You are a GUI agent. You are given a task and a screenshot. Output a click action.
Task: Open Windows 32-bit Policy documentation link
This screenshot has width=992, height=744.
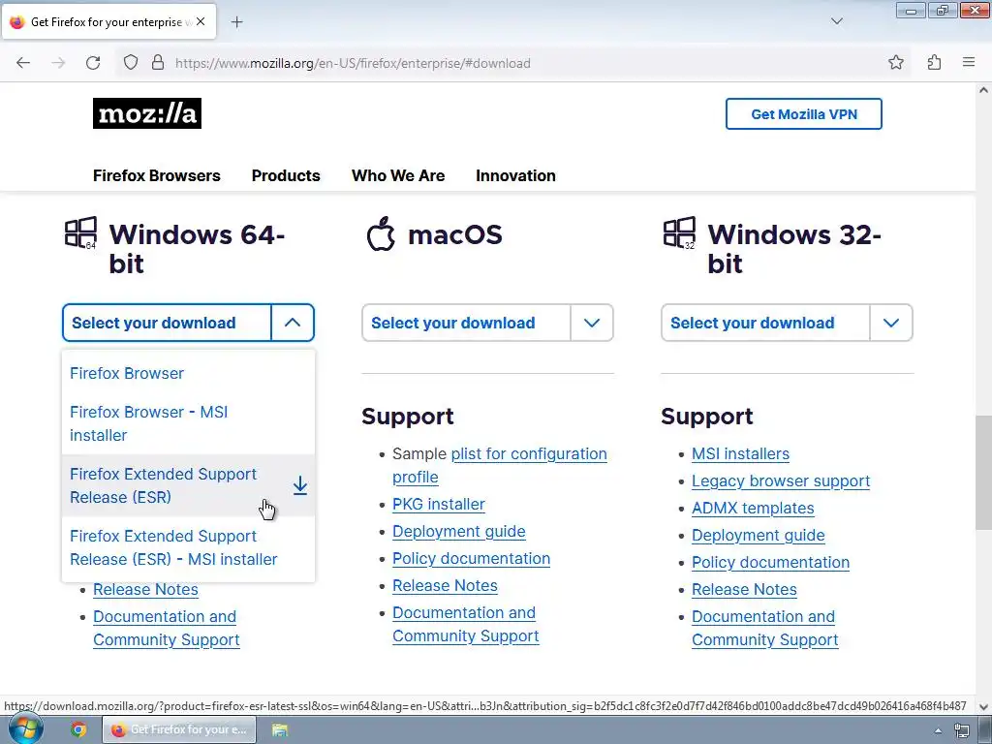(x=770, y=563)
